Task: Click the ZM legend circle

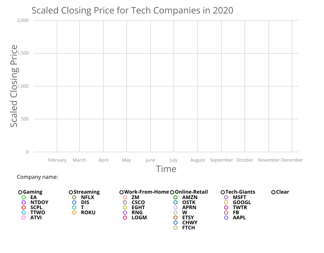Action: coord(125,197)
